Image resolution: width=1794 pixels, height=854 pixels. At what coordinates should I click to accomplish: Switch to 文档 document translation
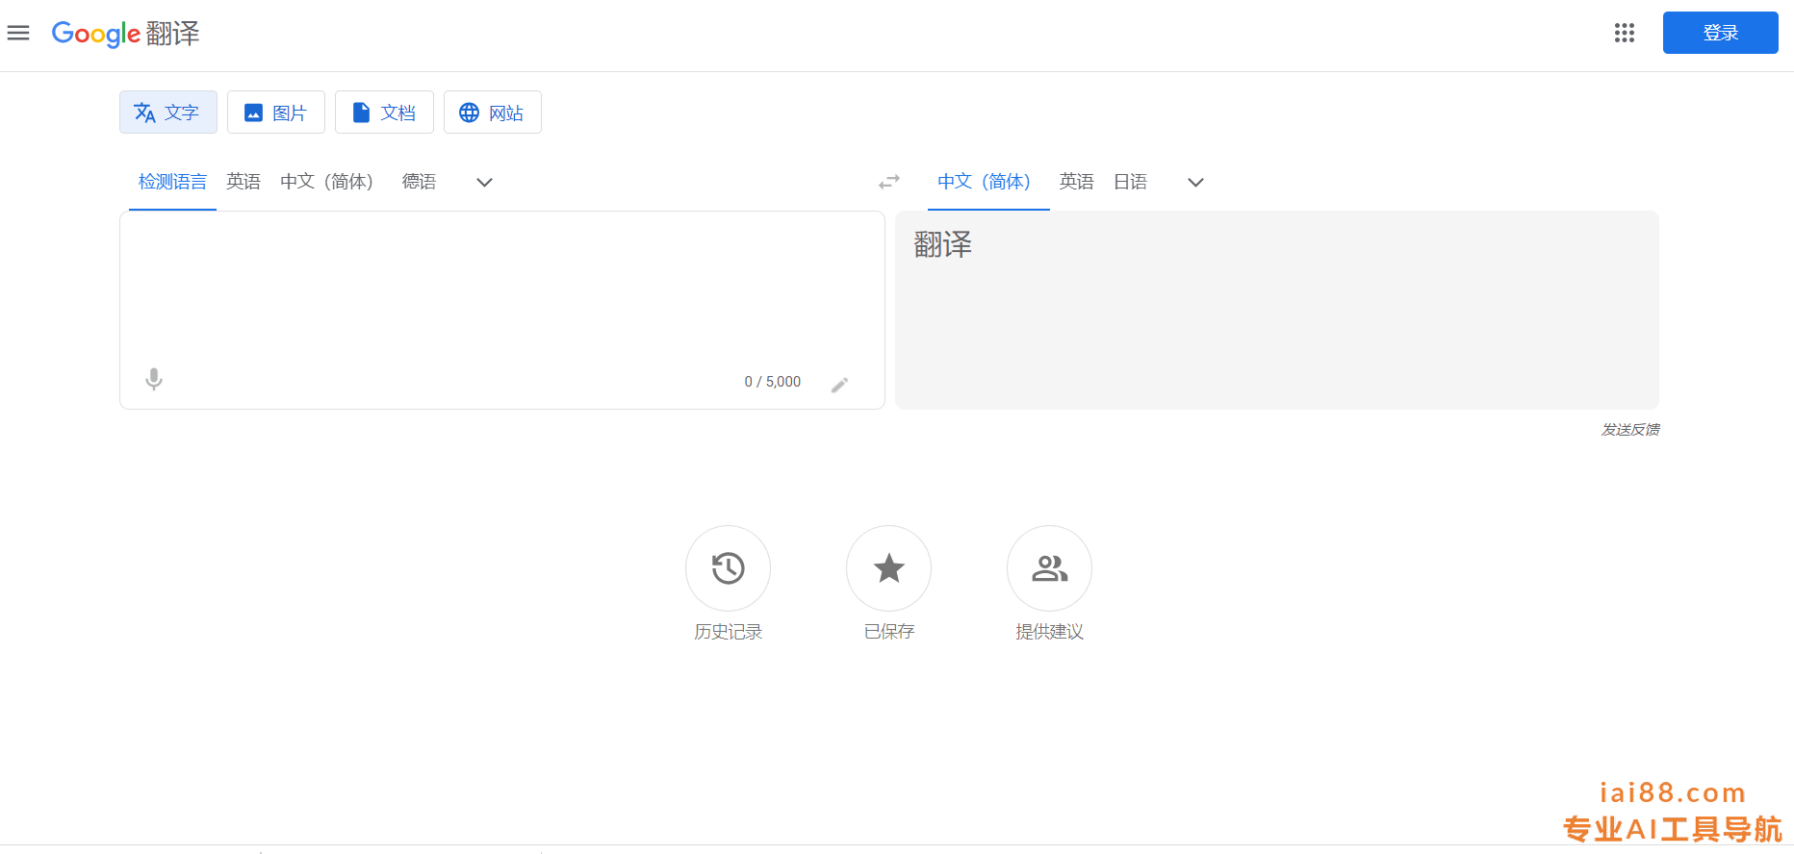(384, 113)
